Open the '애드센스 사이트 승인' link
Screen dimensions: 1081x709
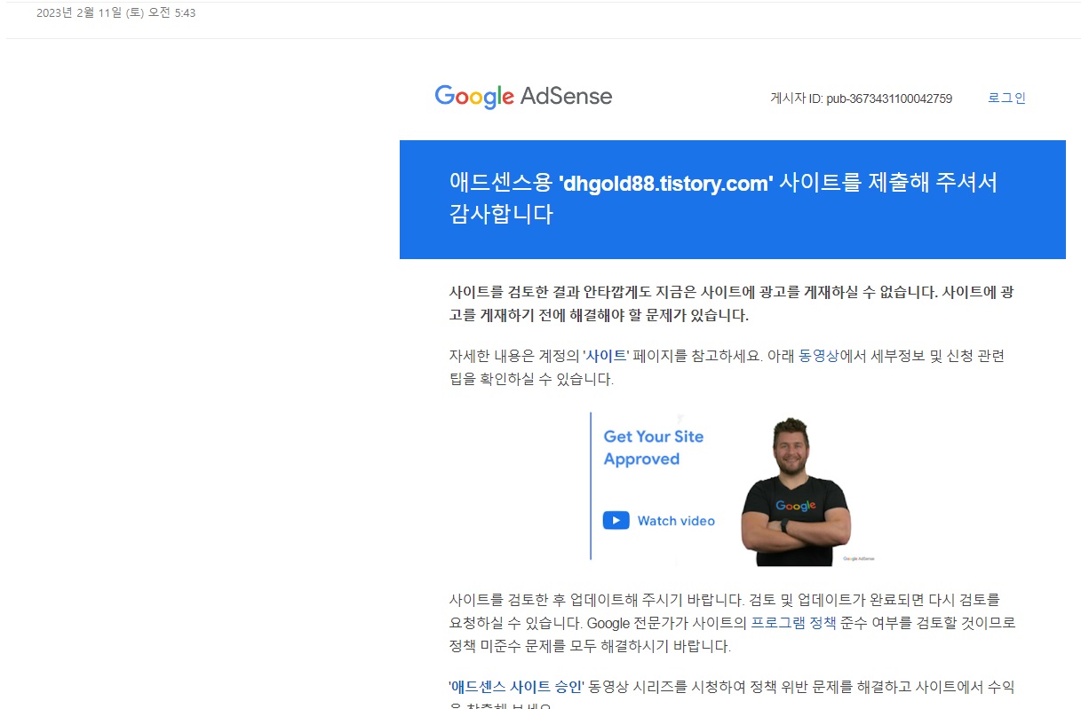tap(516, 687)
